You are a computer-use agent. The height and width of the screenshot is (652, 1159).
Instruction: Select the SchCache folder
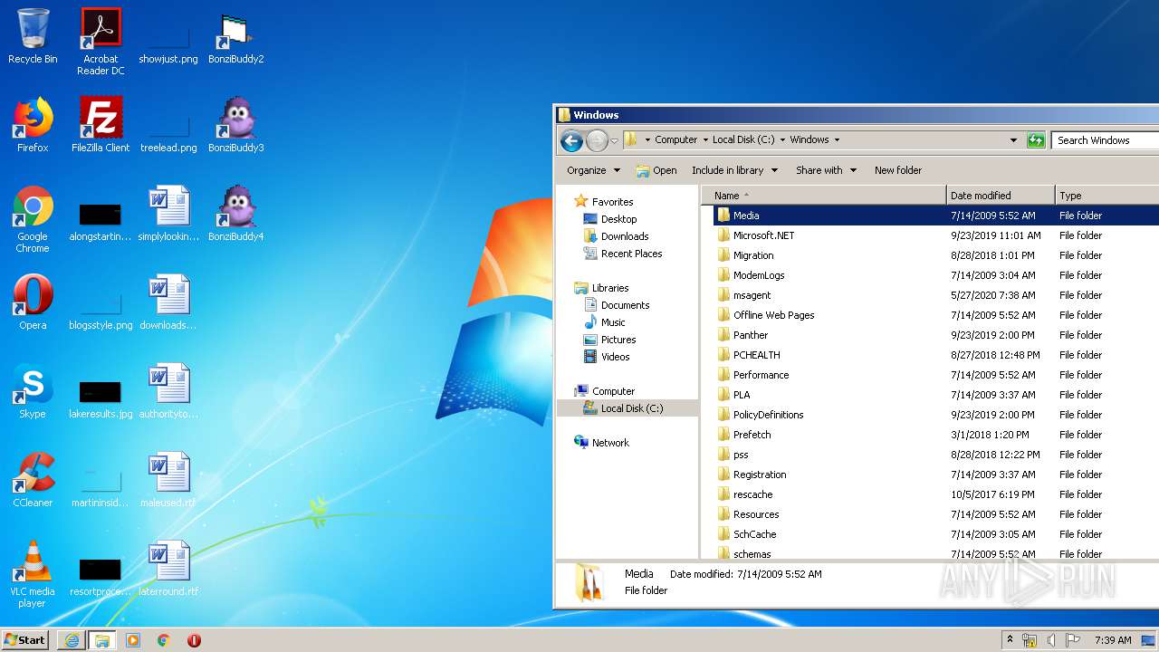(754, 534)
